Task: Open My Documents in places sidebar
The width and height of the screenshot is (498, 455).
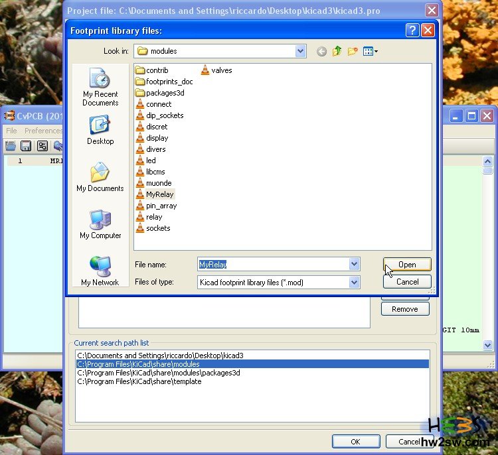Action: pos(100,178)
